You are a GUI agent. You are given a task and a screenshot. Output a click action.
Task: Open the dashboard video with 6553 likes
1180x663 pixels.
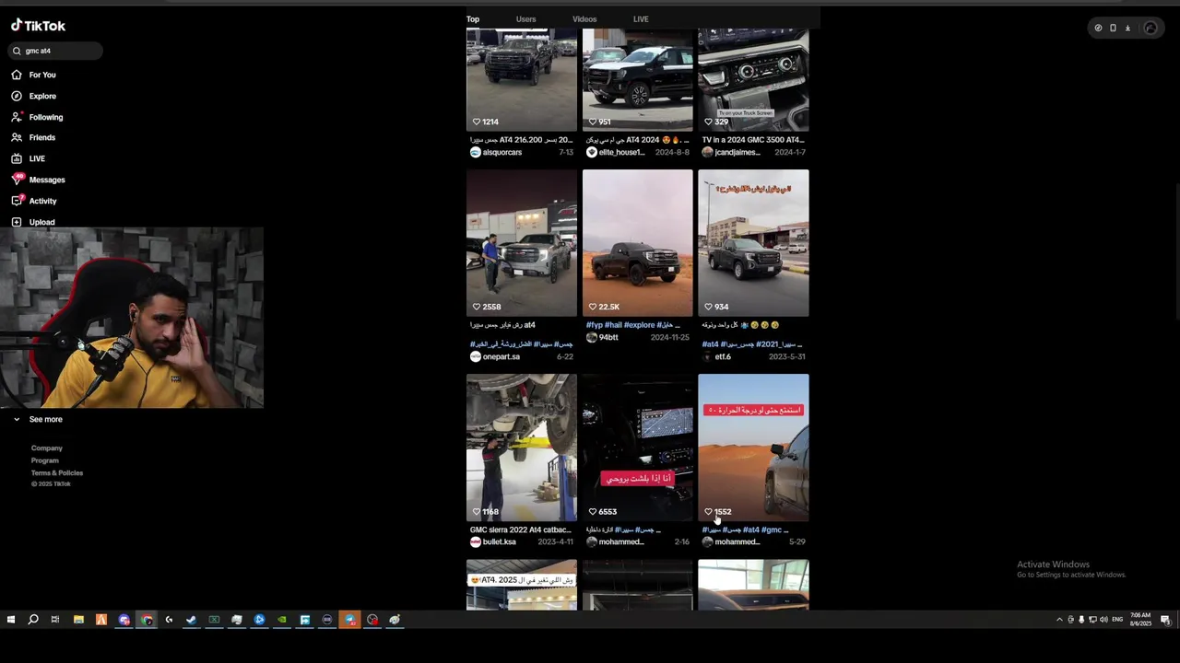(x=638, y=448)
